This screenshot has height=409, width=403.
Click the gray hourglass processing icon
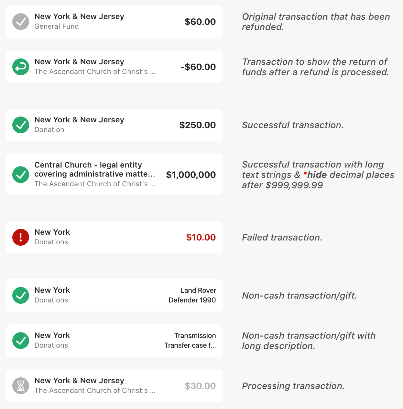point(20,386)
